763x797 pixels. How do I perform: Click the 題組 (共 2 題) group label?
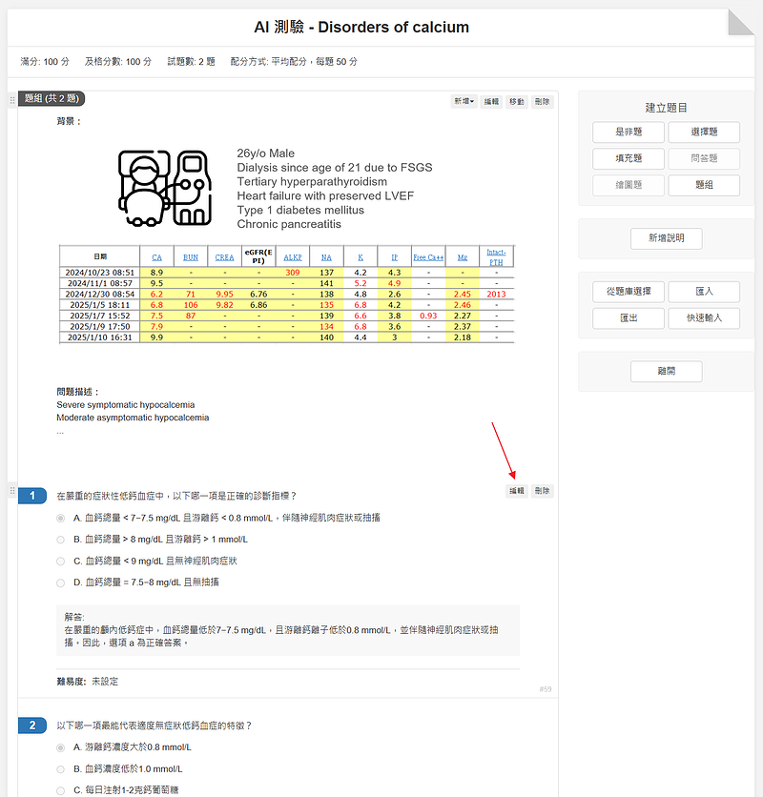click(52, 99)
